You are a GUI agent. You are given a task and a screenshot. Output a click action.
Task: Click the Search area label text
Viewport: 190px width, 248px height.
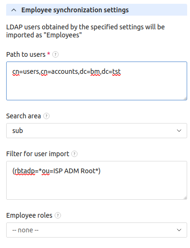pos(23,116)
